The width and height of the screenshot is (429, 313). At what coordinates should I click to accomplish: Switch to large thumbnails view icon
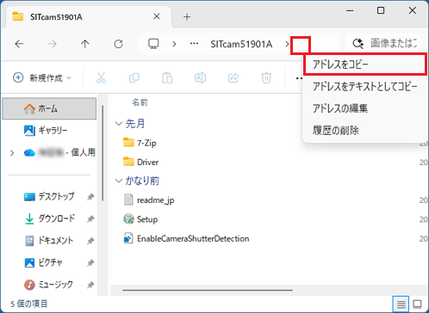click(x=417, y=304)
